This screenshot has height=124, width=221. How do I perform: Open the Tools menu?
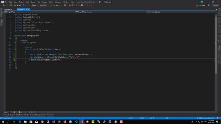tap(51, 2)
